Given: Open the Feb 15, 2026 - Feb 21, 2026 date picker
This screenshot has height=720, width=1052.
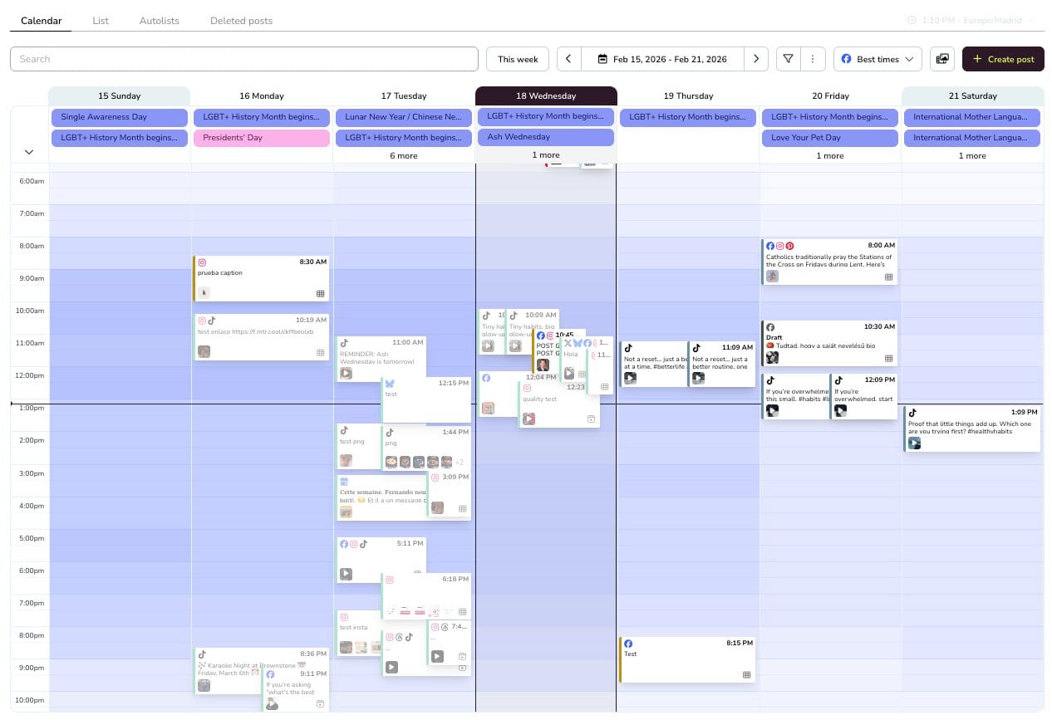Looking at the screenshot, I should point(662,59).
